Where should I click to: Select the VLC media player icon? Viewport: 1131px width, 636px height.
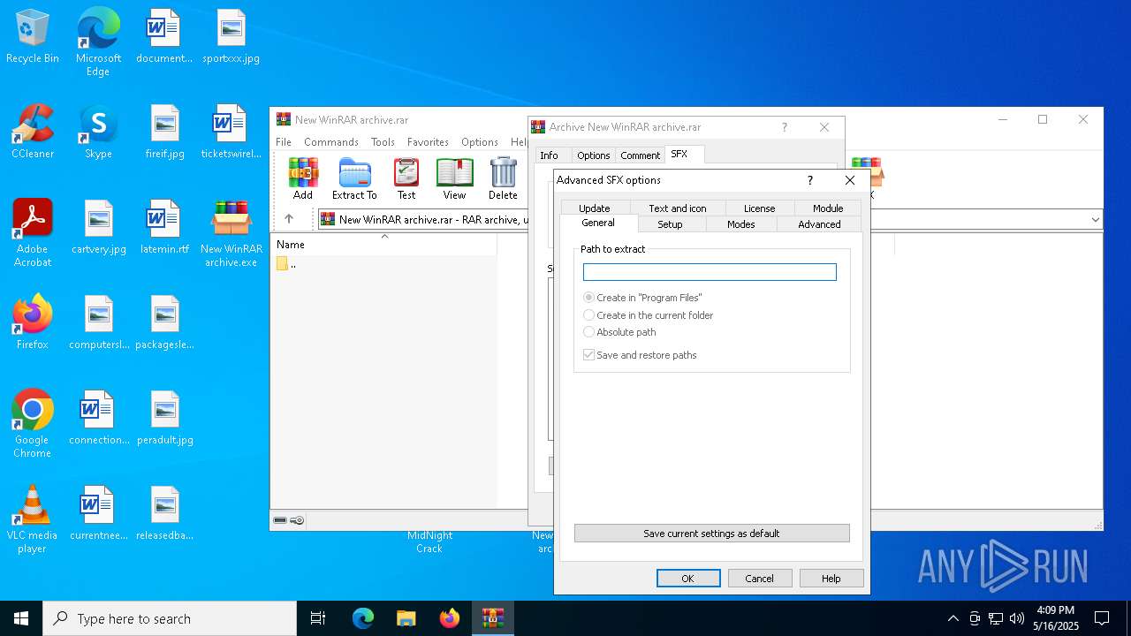pos(33,519)
